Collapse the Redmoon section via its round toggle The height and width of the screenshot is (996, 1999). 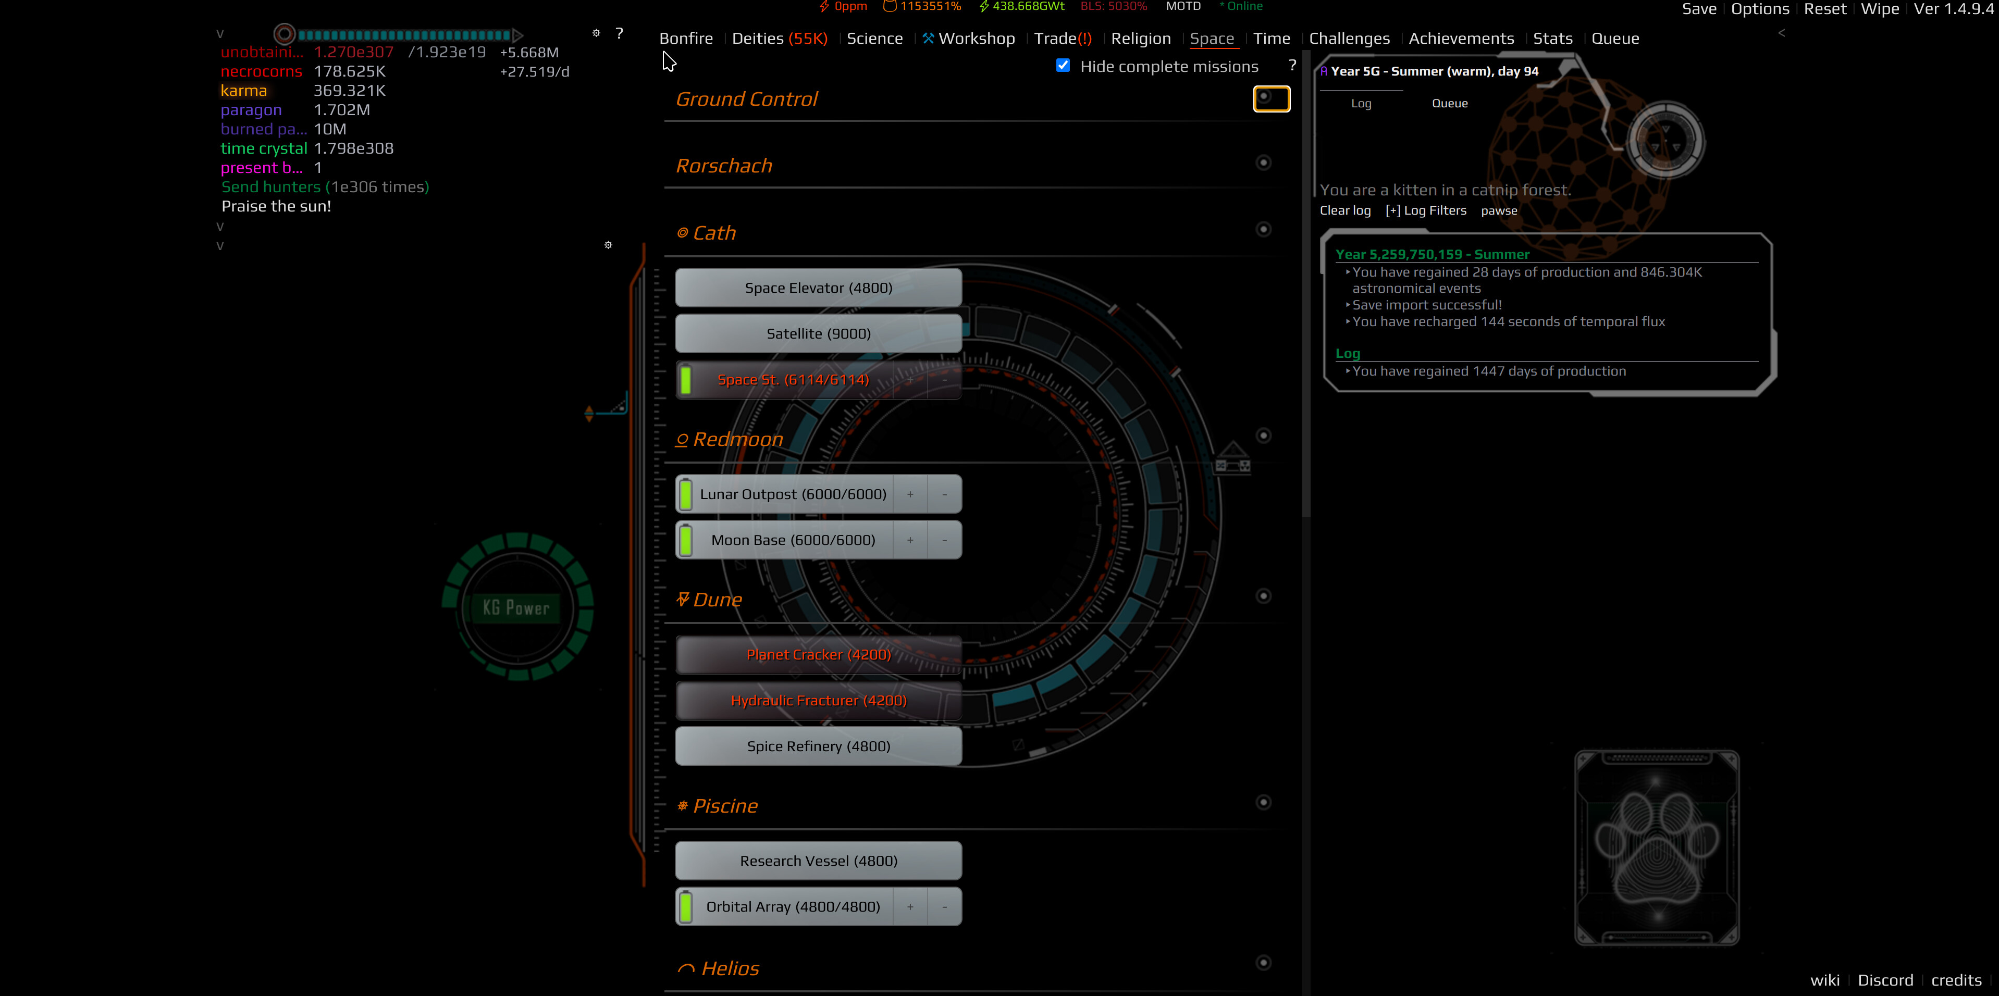coord(1263,436)
